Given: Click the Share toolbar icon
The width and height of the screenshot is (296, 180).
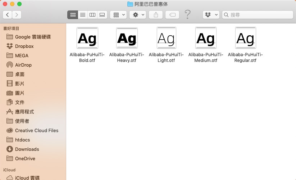Looking at the screenshot, I should [156, 15].
